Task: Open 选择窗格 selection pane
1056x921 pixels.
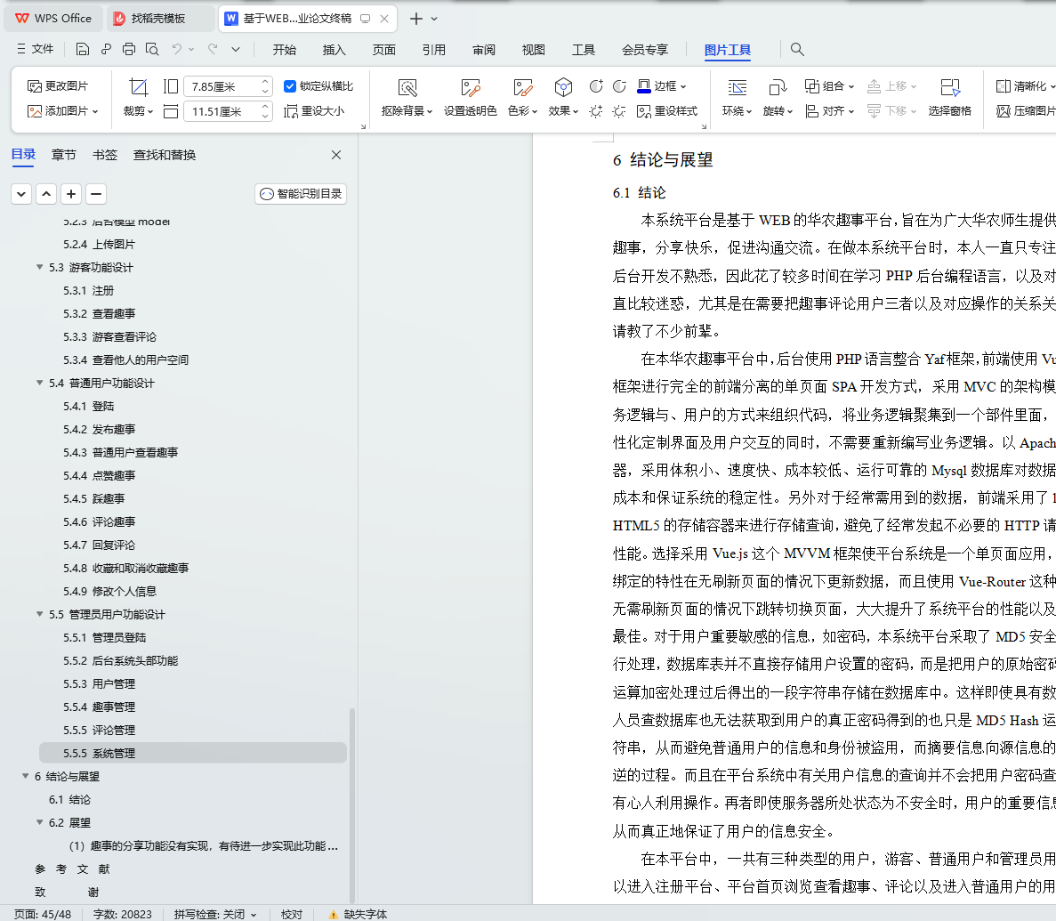Action: coord(949,98)
